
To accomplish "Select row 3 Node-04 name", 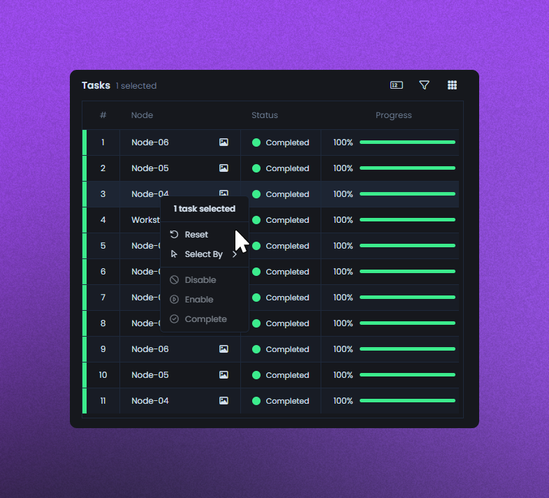I will 150,194.
